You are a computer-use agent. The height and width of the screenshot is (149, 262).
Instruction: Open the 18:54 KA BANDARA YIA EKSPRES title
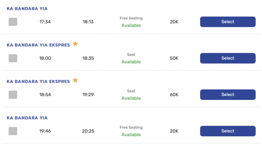(x=38, y=82)
